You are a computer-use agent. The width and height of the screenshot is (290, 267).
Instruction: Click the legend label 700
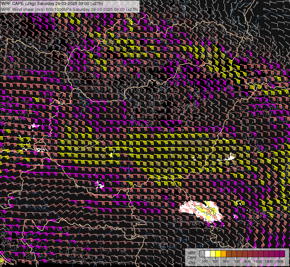tap(237, 261)
